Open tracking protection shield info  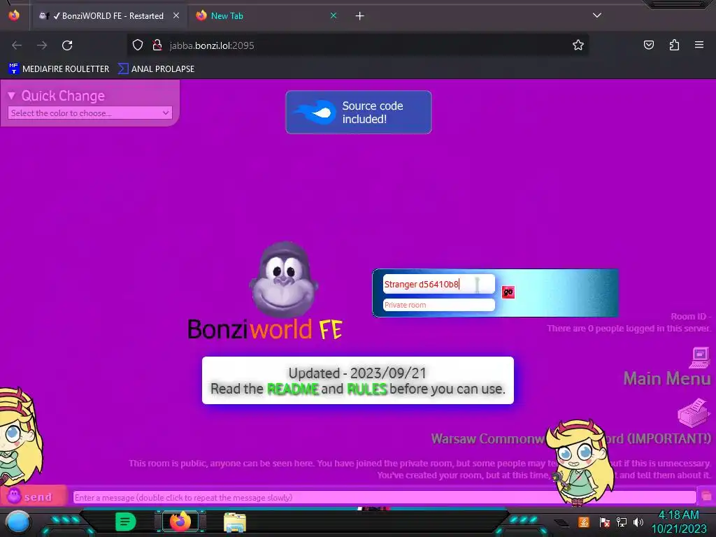pyautogui.click(x=138, y=45)
